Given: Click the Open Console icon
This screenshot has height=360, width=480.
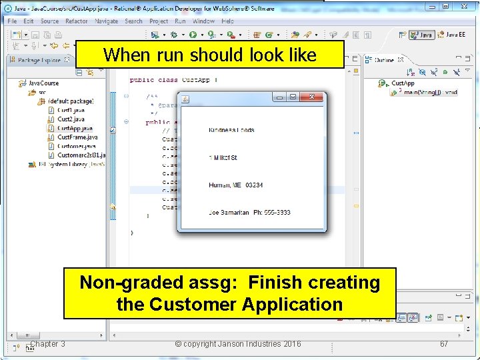Looking at the screenshot, I should 459,318.
